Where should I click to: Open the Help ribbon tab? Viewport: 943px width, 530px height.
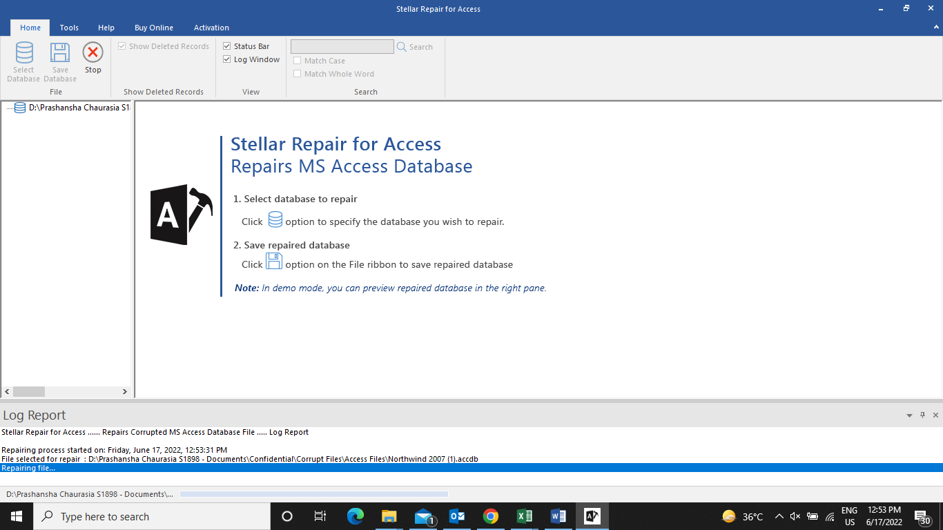106,28
